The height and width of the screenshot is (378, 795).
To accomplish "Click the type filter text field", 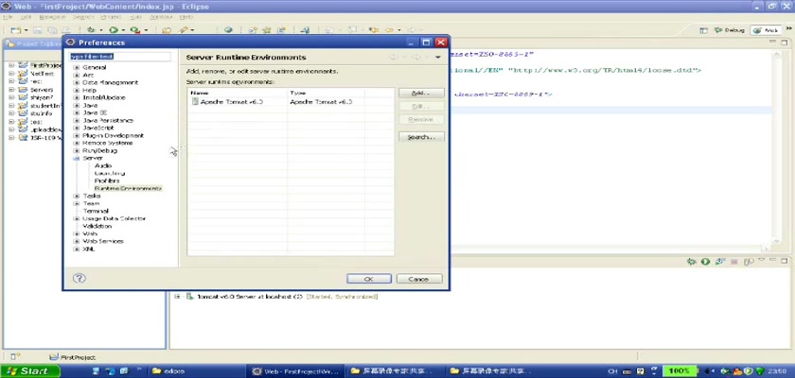I will 119,57.
